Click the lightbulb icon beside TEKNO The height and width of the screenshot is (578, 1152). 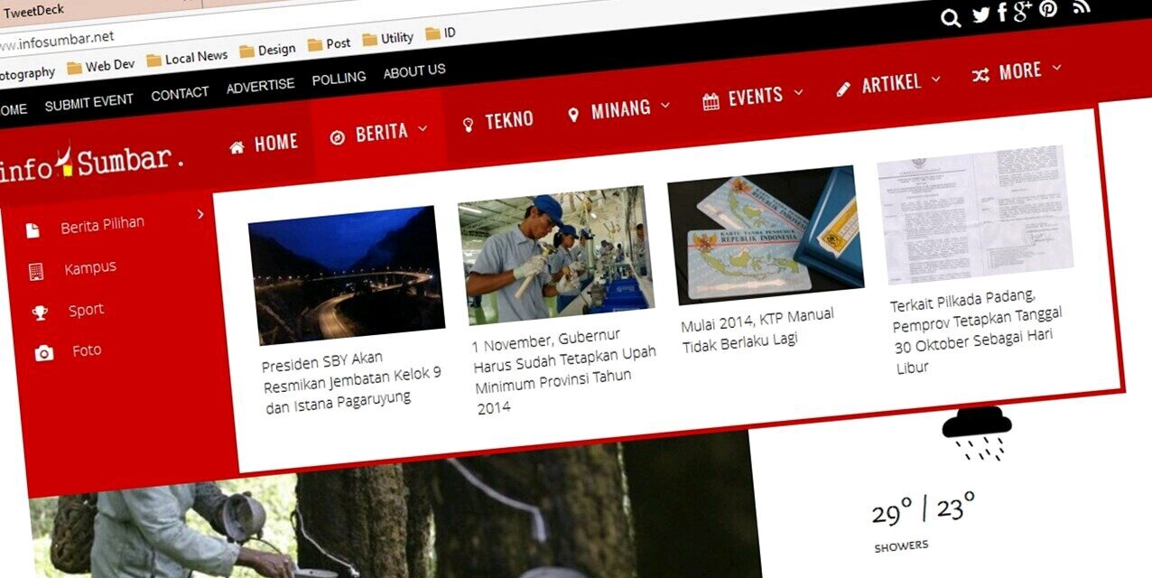(468, 125)
